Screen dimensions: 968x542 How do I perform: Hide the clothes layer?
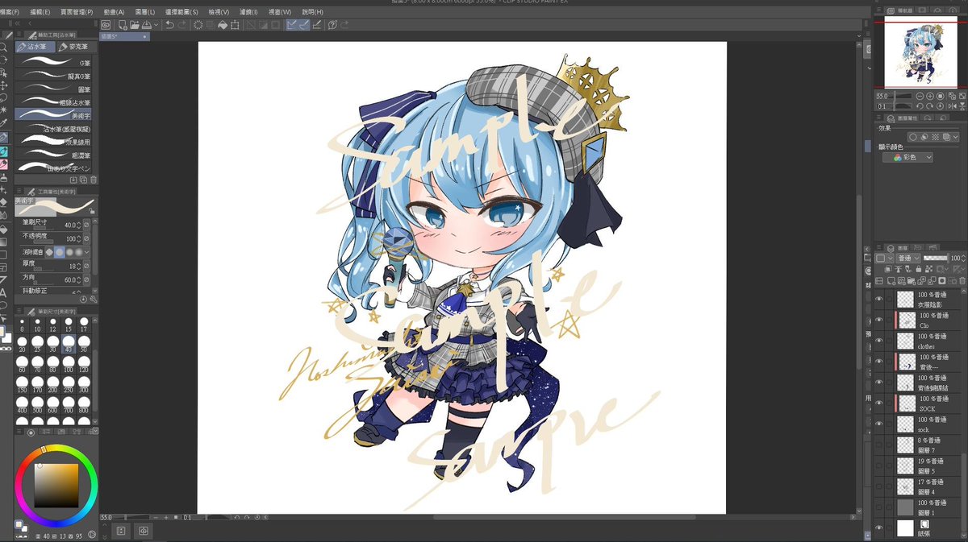pos(879,340)
